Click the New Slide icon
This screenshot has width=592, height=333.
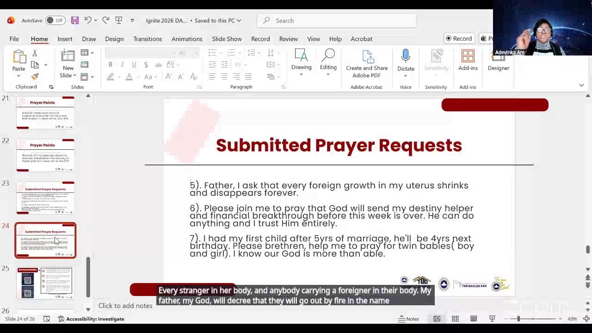pyautogui.click(x=68, y=56)
